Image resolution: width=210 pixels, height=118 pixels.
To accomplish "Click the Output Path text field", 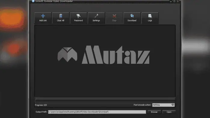I will pyautogui.click(x=97, y=112).
